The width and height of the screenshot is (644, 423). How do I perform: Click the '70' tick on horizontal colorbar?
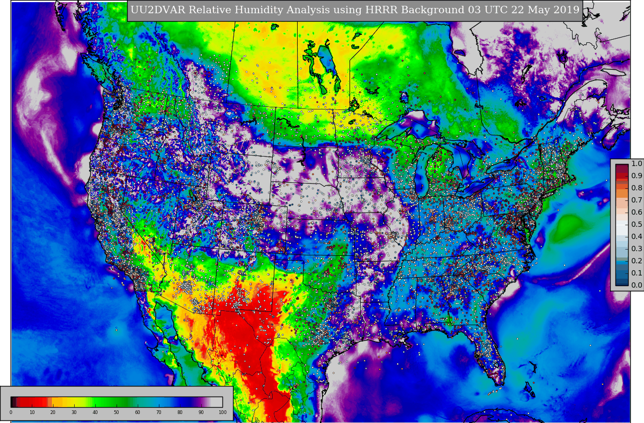point(159,412)
